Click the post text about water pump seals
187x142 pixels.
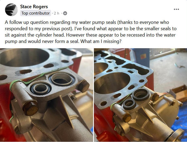[x=91, y=32]
